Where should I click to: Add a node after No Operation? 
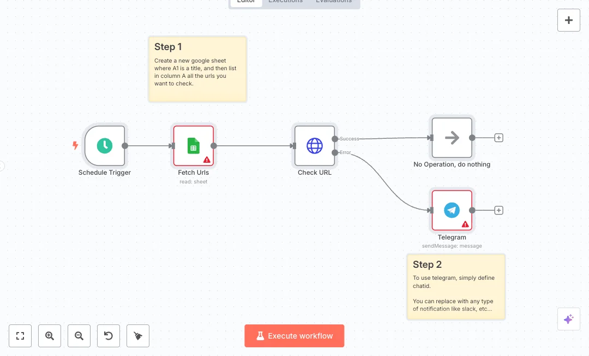point(498,138)
